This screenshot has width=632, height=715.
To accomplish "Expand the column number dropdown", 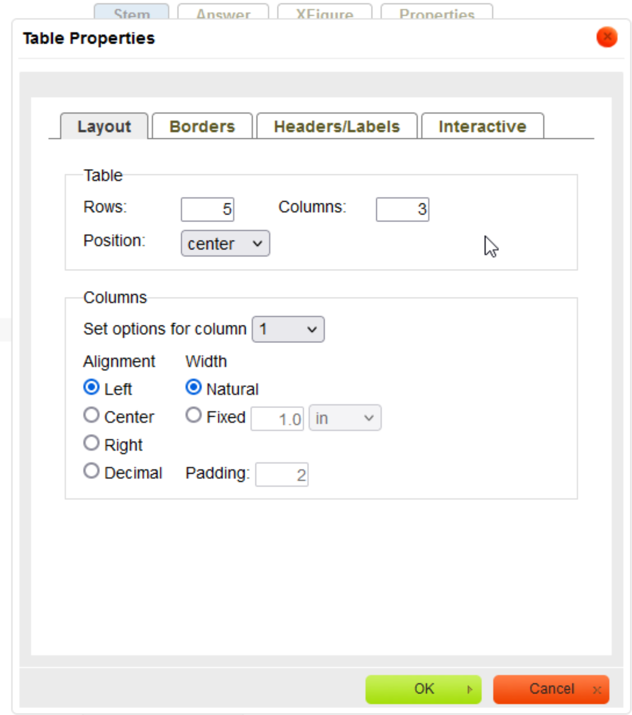I will point(288,329).
